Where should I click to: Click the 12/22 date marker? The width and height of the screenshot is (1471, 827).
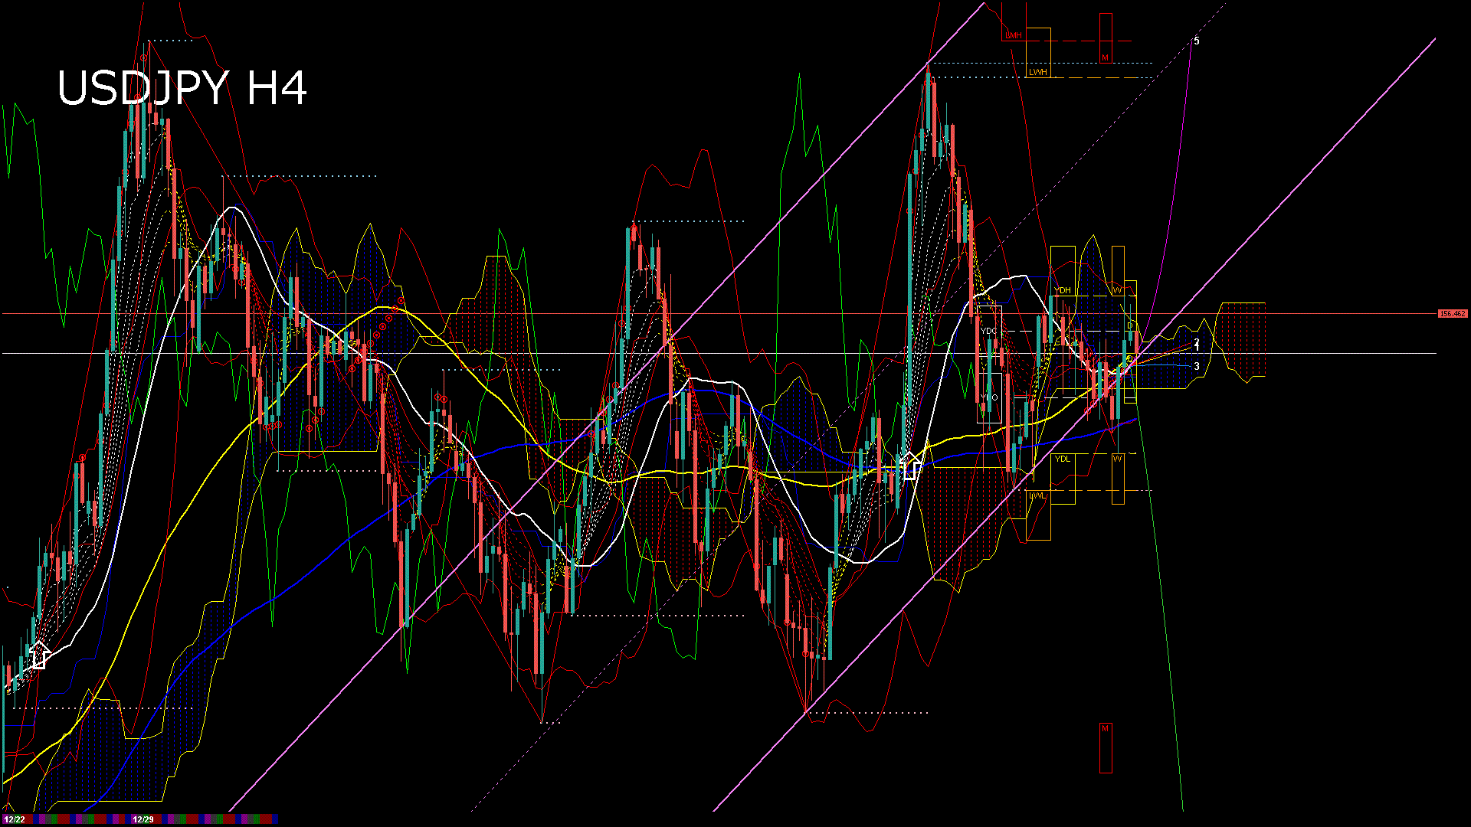click(x=14, y=819)
